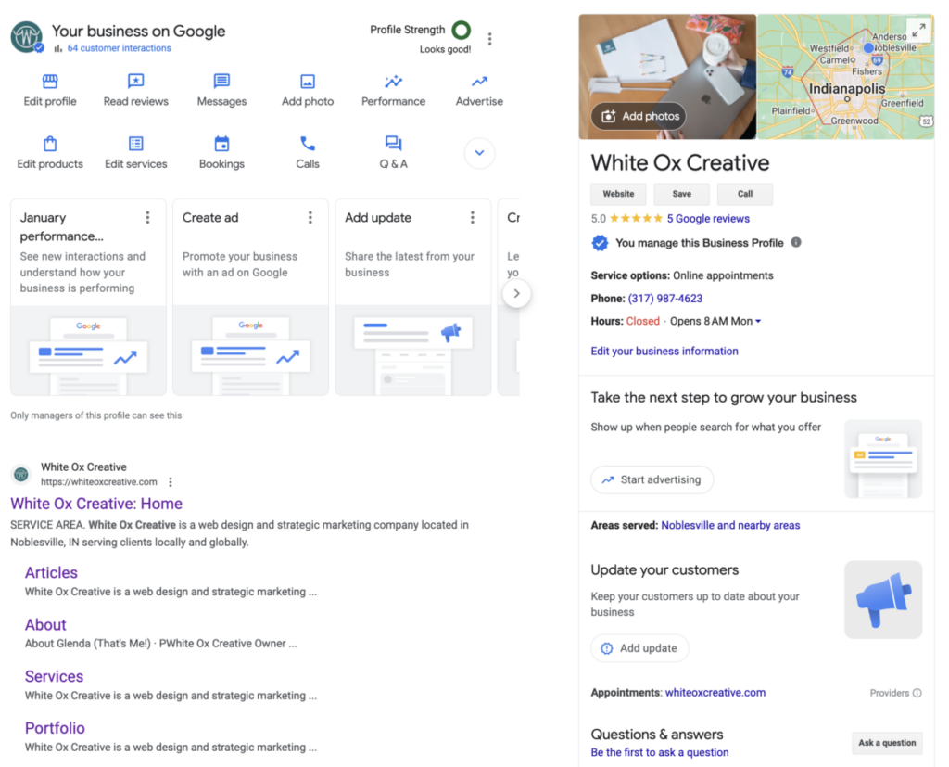Click the Profile Strength green ring
This screenshot has width=949, height=767.
(x=462, y=30)
